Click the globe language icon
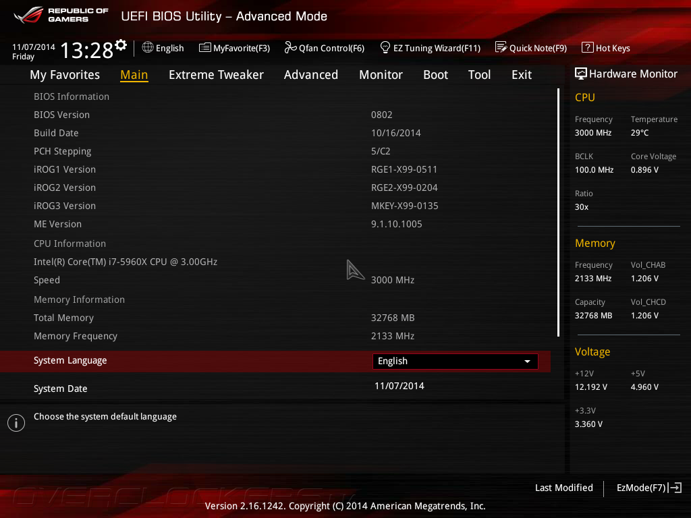 148,48
